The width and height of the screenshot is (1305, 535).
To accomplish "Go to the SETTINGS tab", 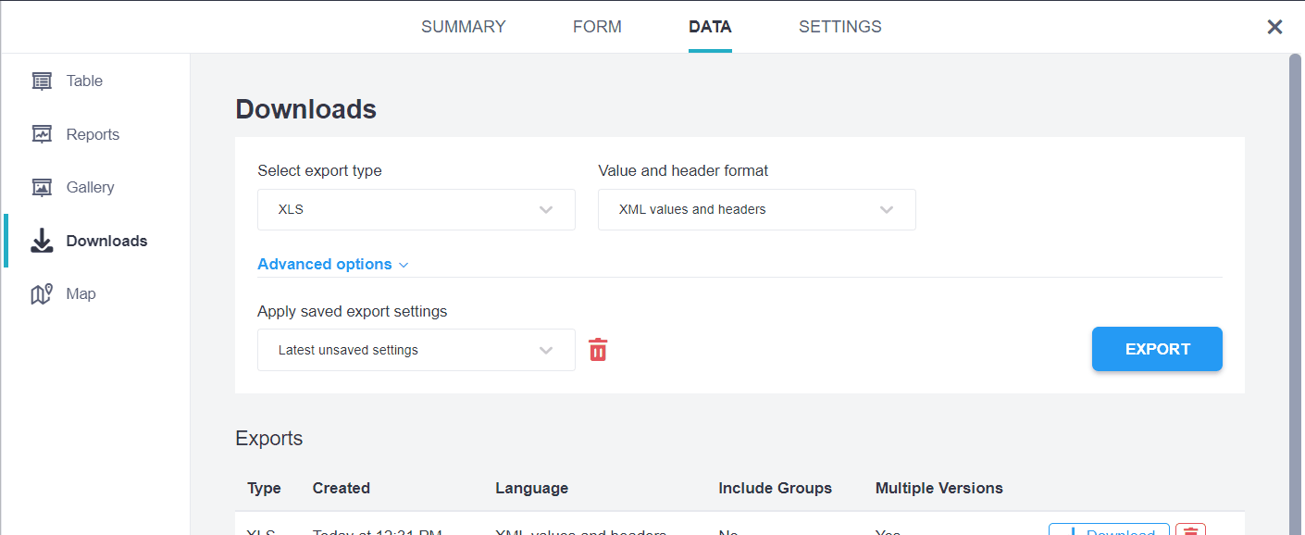I will point(839,27).
